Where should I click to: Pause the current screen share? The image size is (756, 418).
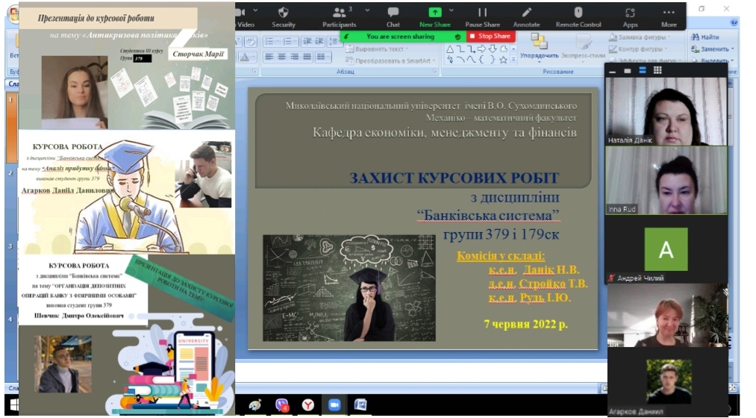pyautogui.click(x=482, y=15)
